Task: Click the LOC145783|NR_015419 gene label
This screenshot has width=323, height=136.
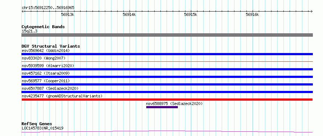Action: click(x=42, y=128)
